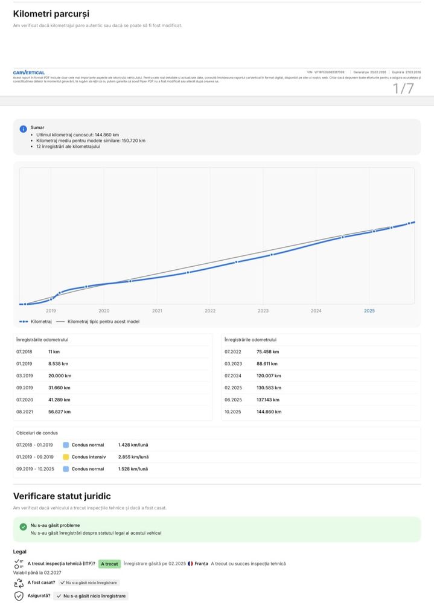This screenshot has width=434, height=603.
Task: Click the Kilometri parcurși section heading
Action: (51, 14)
